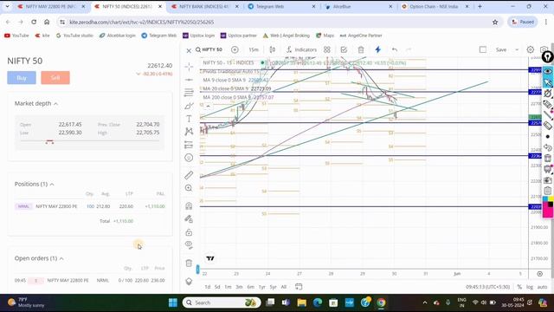Select the annotation toolbar eraser tool
This screenshot has height=312, width=554.
pyautogui.click(x=548, y=126)
